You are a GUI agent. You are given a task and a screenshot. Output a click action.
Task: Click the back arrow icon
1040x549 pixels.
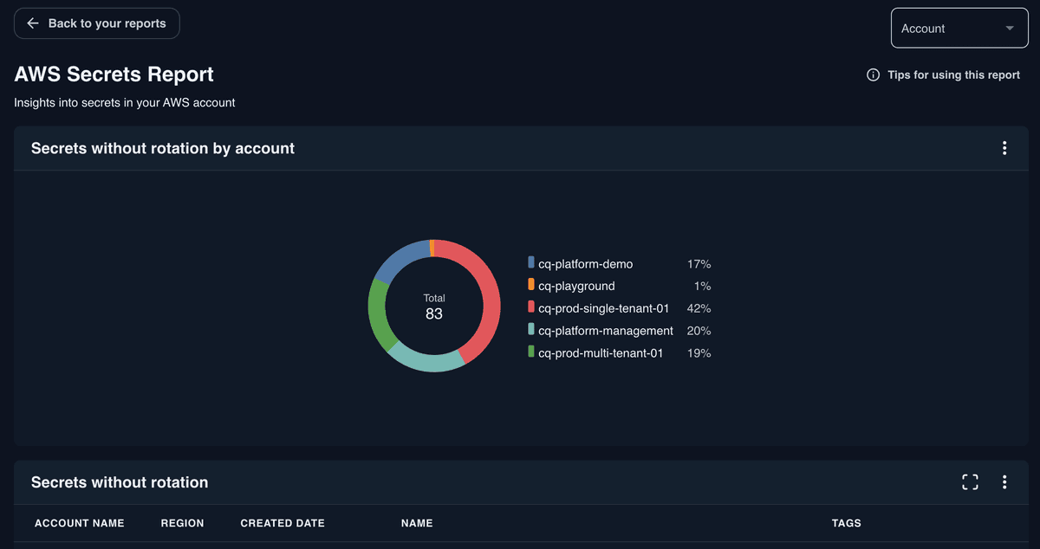tap(32, 23)
